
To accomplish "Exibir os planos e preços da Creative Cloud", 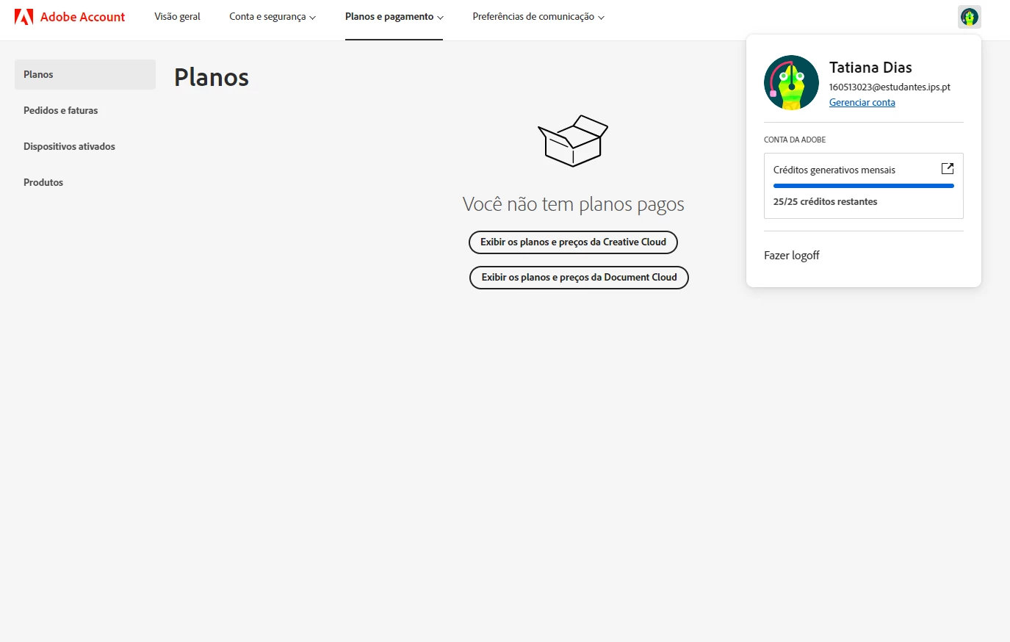I will (573, 242).
